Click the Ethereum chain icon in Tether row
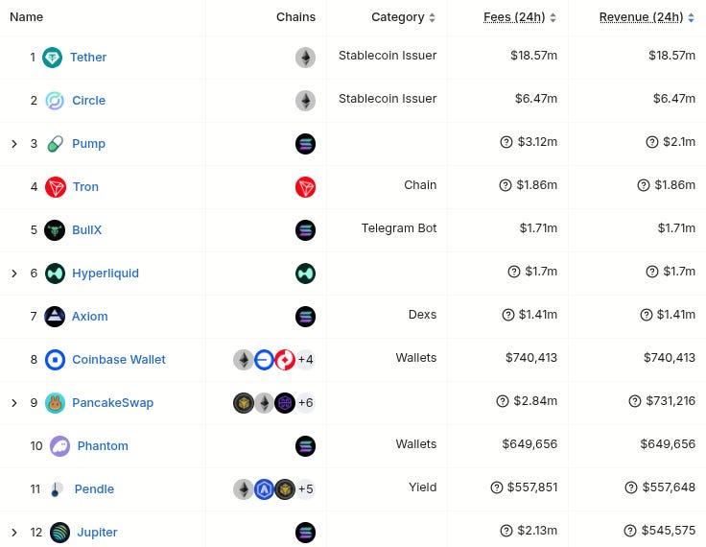 305,58
